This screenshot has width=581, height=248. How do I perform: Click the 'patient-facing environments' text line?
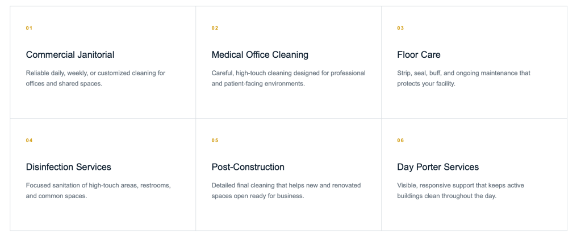[x=258, y=84]
